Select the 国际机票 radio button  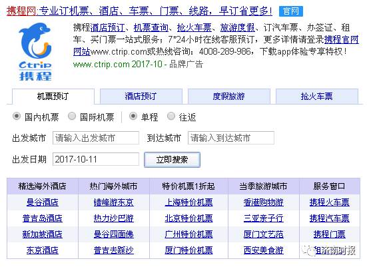pos(72,116)
